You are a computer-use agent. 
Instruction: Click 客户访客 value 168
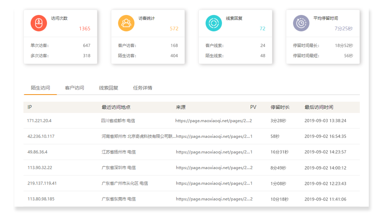174,45
